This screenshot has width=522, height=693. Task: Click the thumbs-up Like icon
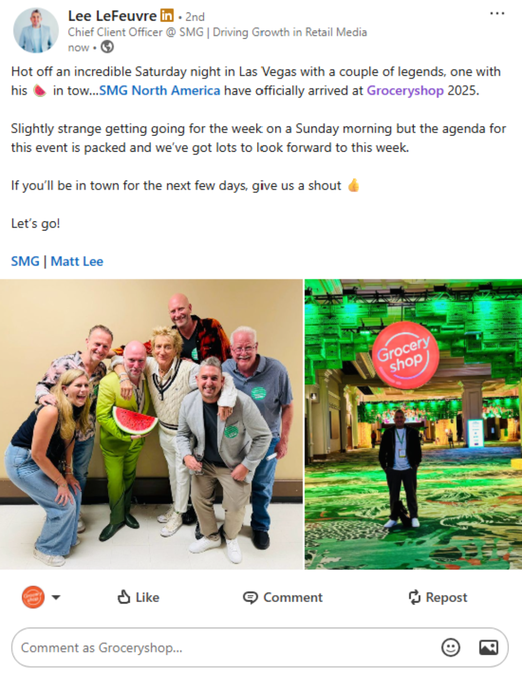124,597
